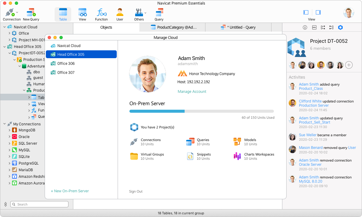Image resolution: width=362 pixels, height=217 pixels.
Task: Select the MariaDB connection
Action: pos(26,170)
